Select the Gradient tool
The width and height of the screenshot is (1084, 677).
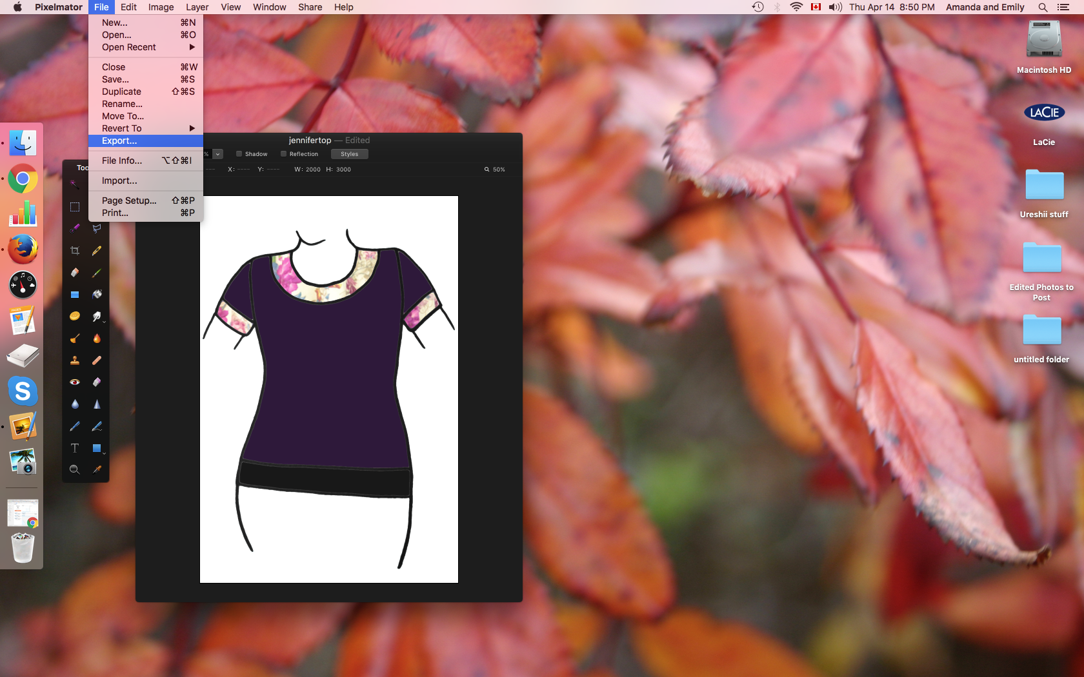coord(75,294)
